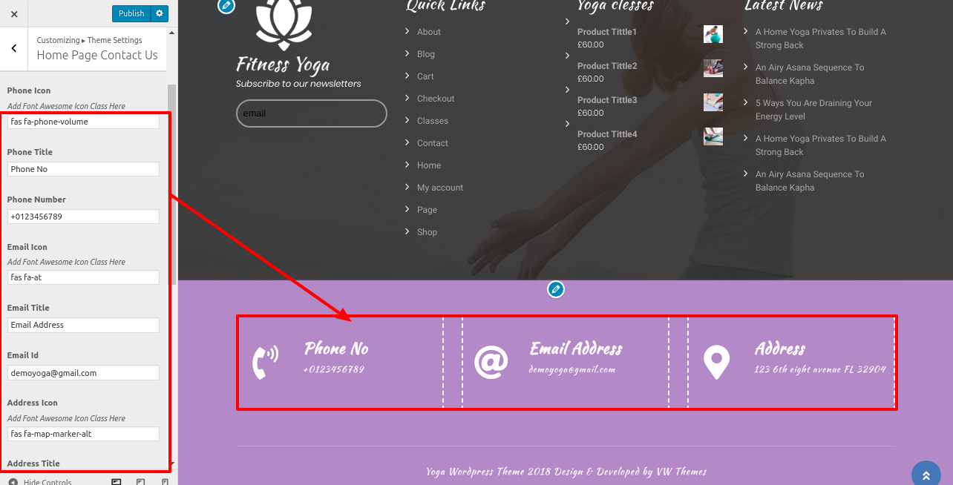Go back using the left chevron
This screenshot has width=953, height=485.
[14, 48]
